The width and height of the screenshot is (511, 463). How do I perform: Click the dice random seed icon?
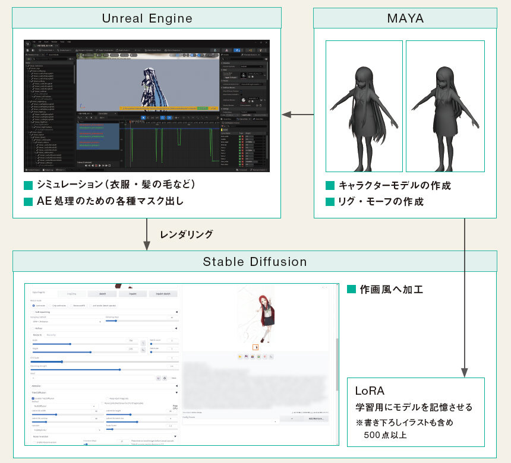159,378
